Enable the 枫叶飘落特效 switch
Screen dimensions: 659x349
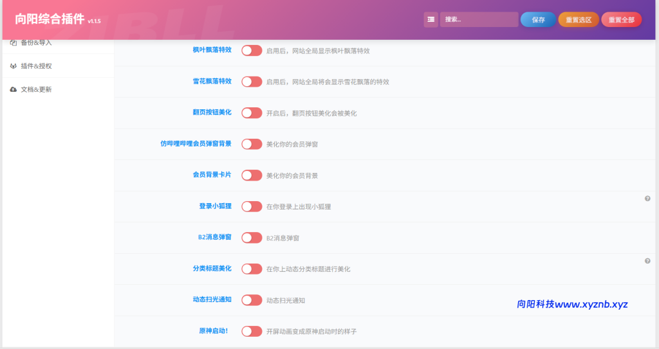click(x=252, y=50)
